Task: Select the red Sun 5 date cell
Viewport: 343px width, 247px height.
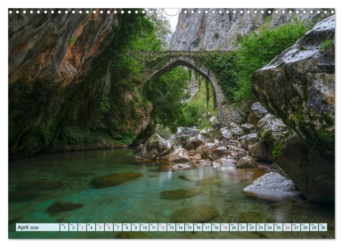Action: [100, 227]
